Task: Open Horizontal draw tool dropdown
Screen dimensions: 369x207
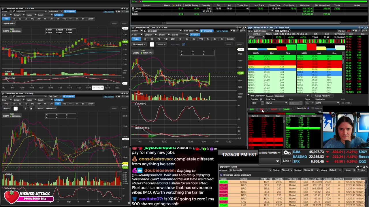Action: pyautogui.click(x=140, y=44)
